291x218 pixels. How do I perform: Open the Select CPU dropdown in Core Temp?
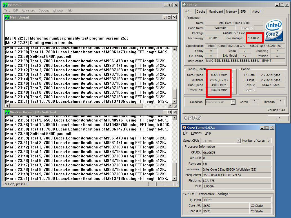(239, 141)
